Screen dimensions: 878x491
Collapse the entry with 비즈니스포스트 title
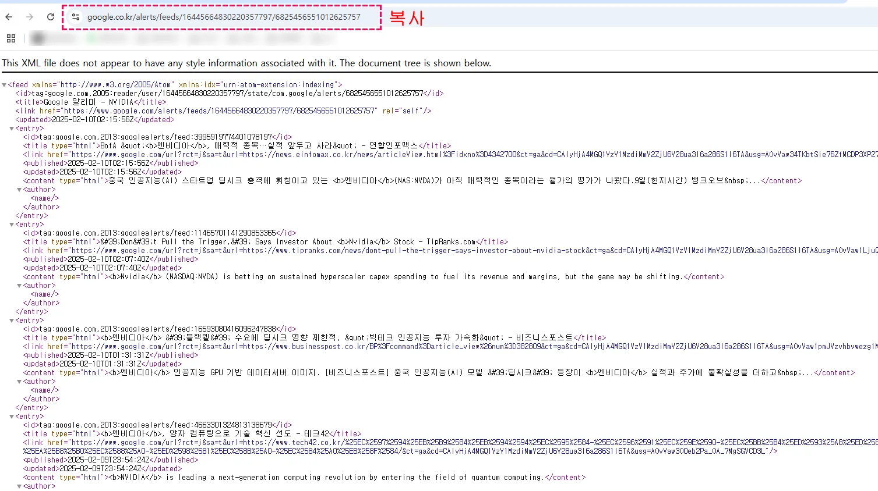point(12,321)
